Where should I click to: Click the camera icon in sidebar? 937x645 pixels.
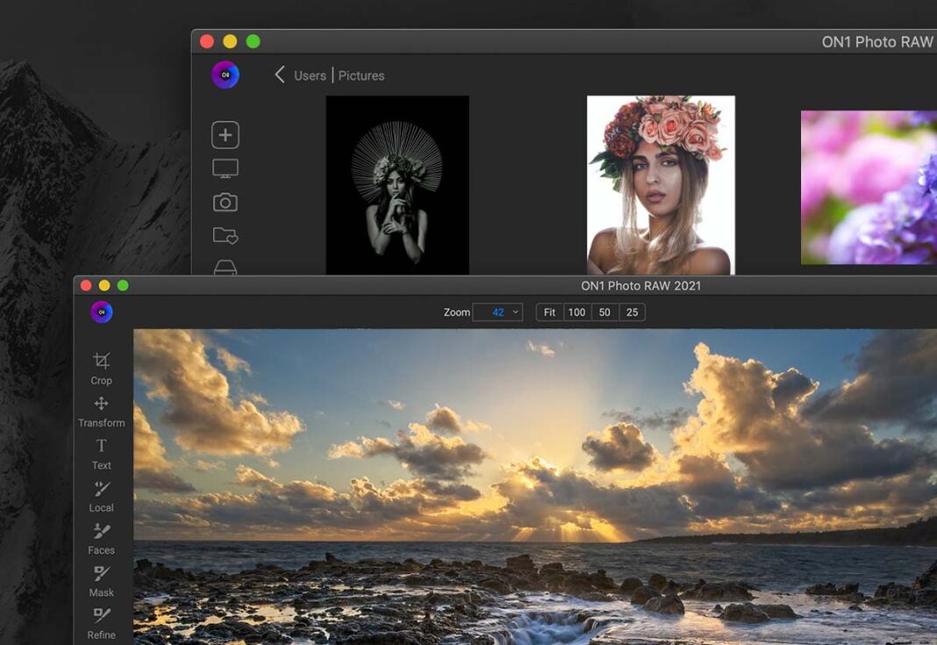[225, 203]
